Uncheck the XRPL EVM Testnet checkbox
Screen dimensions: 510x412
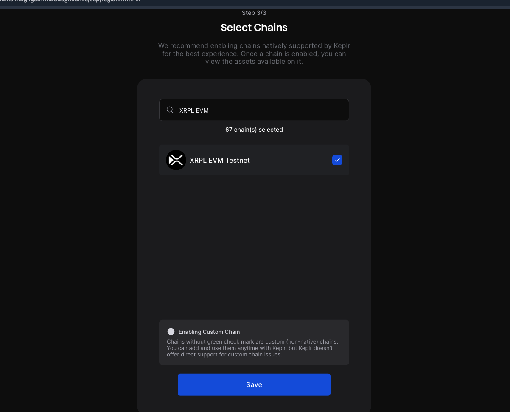[337, 160]
